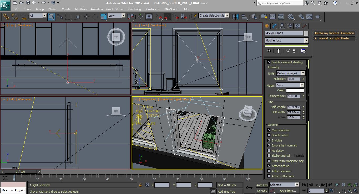Click the VRayLight002 name field
Viewport: 359px width, 194px height.
pyautogui.click(x=284, y=33)
